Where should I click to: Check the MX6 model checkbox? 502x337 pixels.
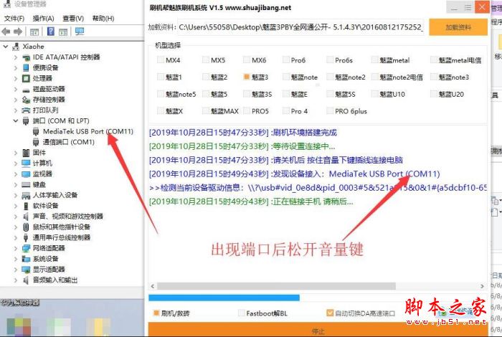tap(247, 60)
